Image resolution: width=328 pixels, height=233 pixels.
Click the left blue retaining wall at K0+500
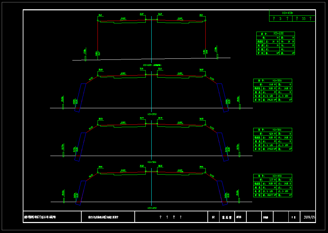click(x=81, y=146)
